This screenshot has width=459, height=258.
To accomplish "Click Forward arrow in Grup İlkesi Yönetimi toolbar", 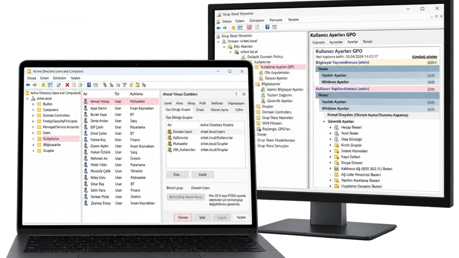I will (225, 28).
